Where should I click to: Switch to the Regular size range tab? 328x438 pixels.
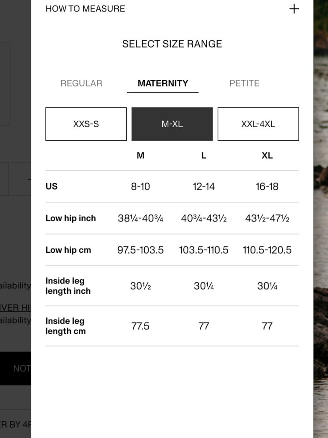(81, 83)
